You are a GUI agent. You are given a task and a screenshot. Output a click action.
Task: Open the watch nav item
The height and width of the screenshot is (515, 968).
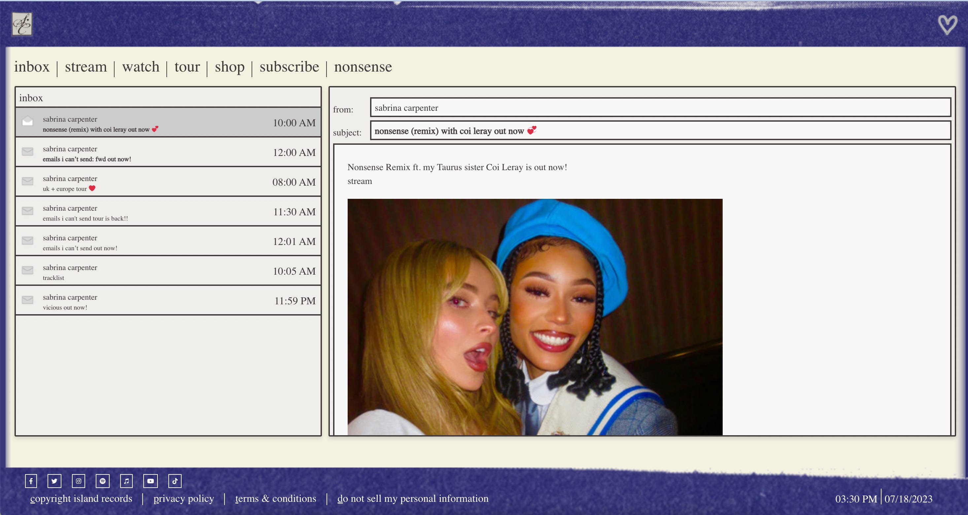click(x=141, y=67)
